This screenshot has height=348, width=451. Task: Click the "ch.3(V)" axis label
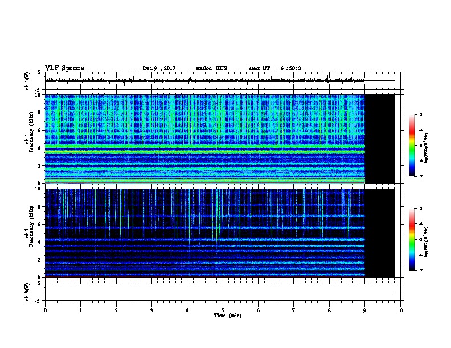[27, 292]
